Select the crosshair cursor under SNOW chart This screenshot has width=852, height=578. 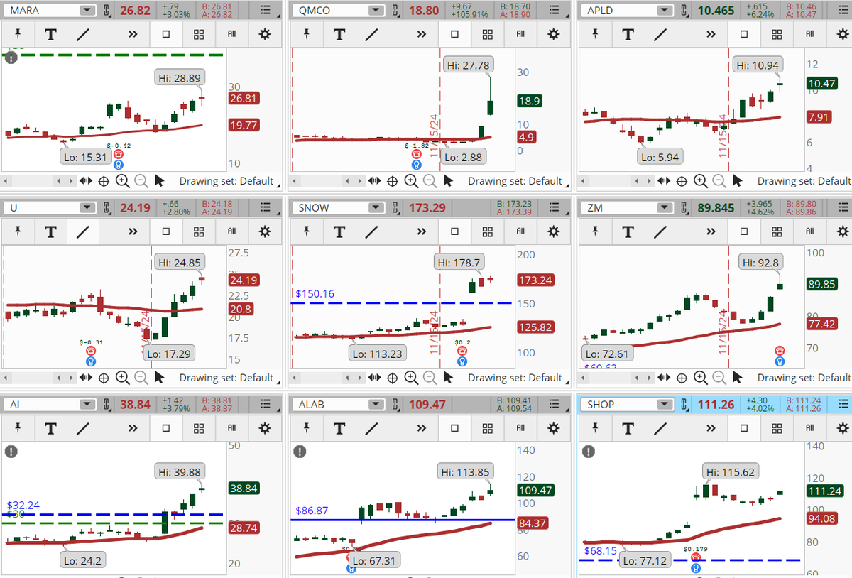tap(392, 378)
